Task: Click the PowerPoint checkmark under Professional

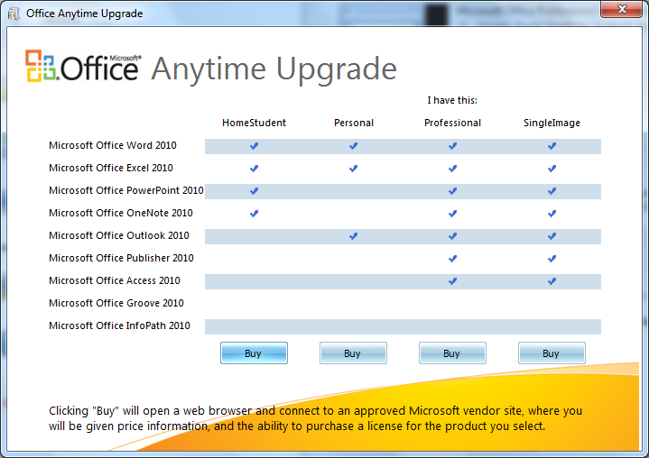Action: [x=453, y=191]
